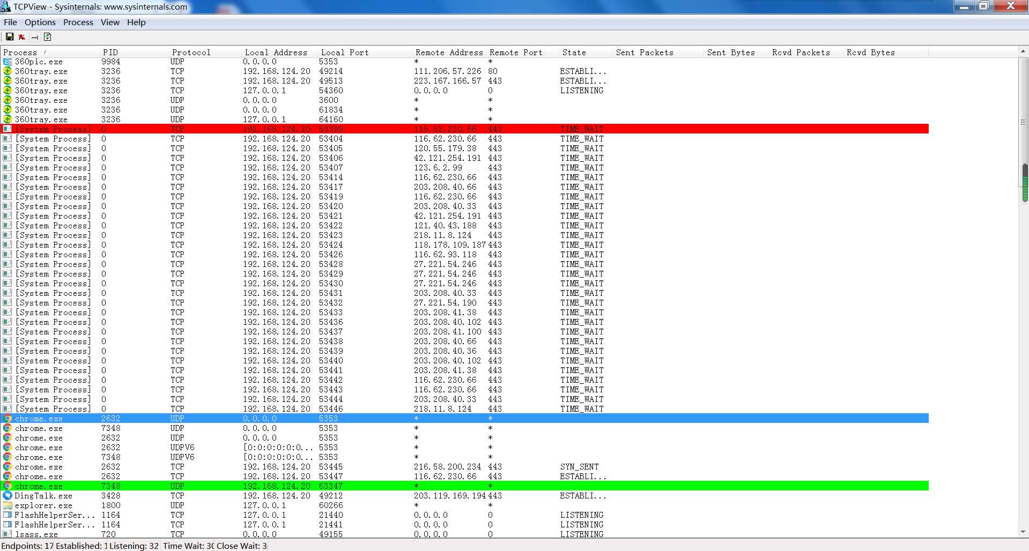Click remote address 118.178.109.187
1029x551 pixels.
450,245
